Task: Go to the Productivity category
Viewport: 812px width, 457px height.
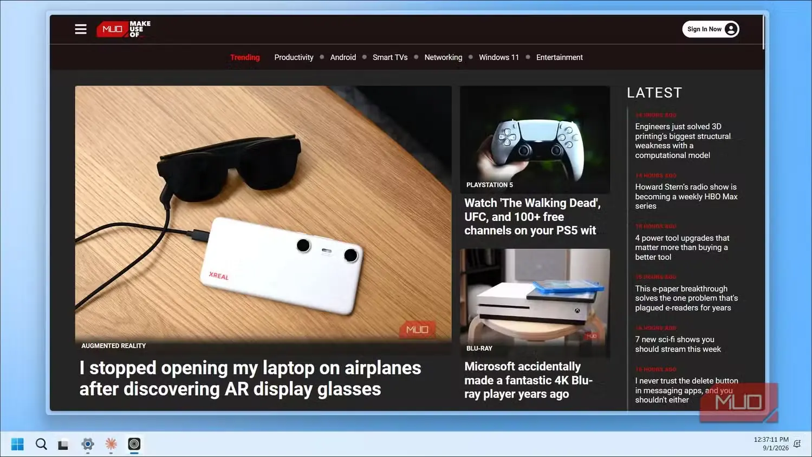Action: point(294,57)
